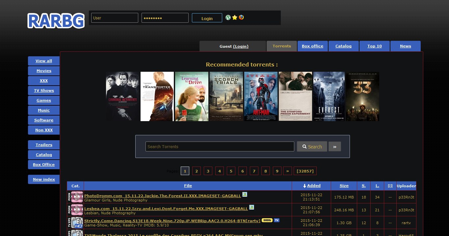Sort torrents by Size column

pos(344,186)
